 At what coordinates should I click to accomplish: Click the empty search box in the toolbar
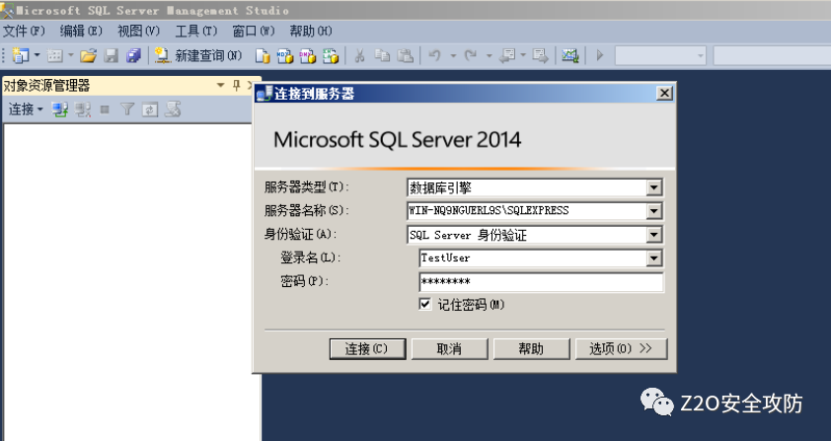(x=772, y=55)
